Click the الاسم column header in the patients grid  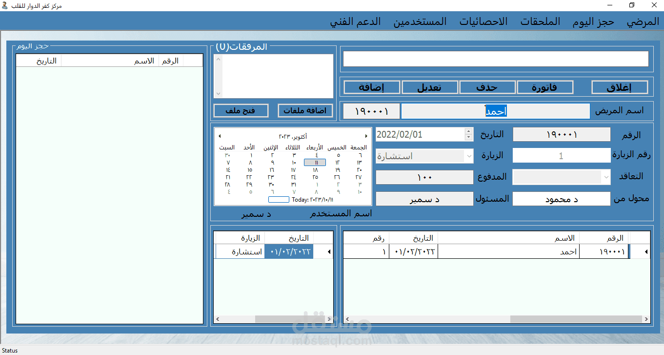[508, 238]
